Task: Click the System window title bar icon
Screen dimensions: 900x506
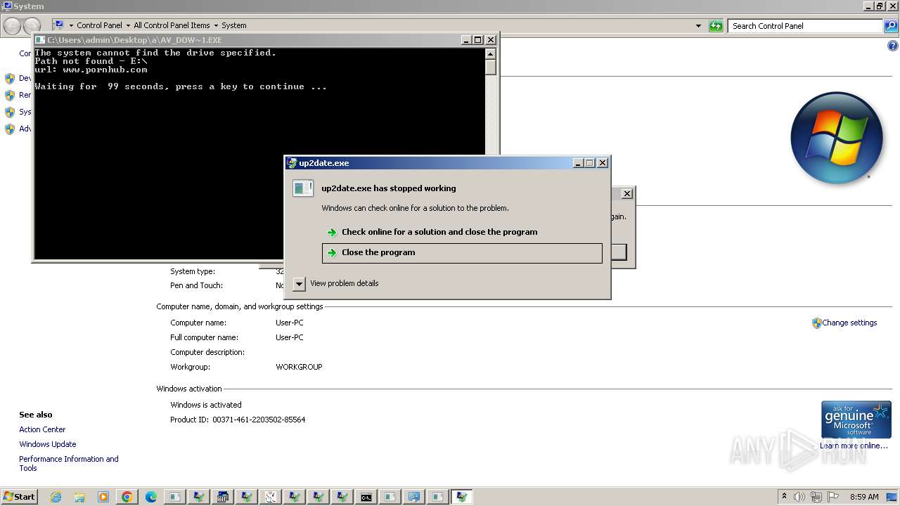Action: pyautogui.click(x=7, y=6)
